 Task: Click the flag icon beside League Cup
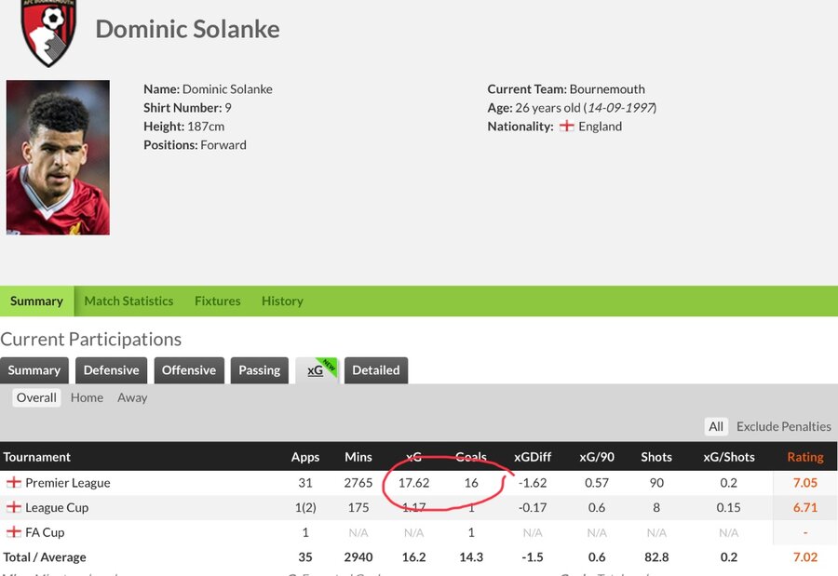click(13, 507)
